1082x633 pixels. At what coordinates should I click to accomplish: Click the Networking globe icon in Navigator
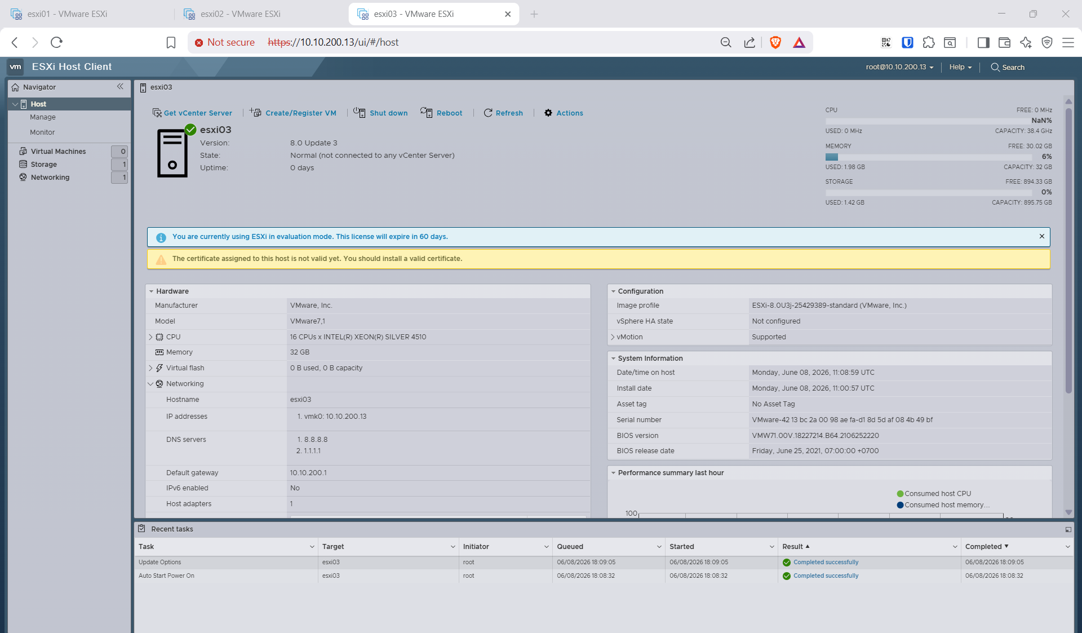23,177
